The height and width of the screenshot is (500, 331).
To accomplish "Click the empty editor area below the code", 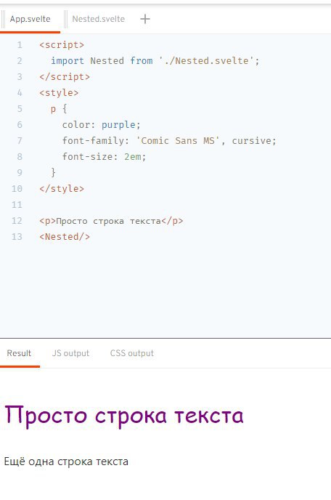I will pos(165,289).
